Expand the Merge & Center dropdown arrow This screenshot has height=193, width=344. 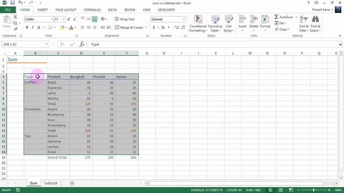[x=146, y=27]
